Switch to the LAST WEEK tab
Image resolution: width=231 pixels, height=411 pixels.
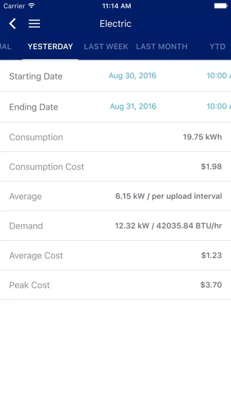[x=106, y=46]
